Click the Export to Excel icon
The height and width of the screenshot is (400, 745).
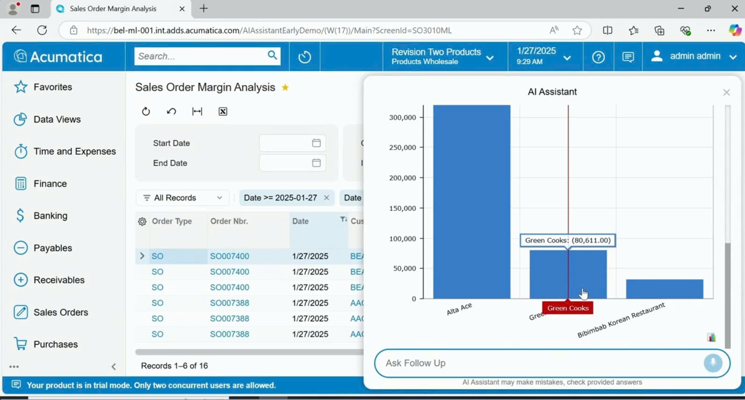tap(223, 111)
